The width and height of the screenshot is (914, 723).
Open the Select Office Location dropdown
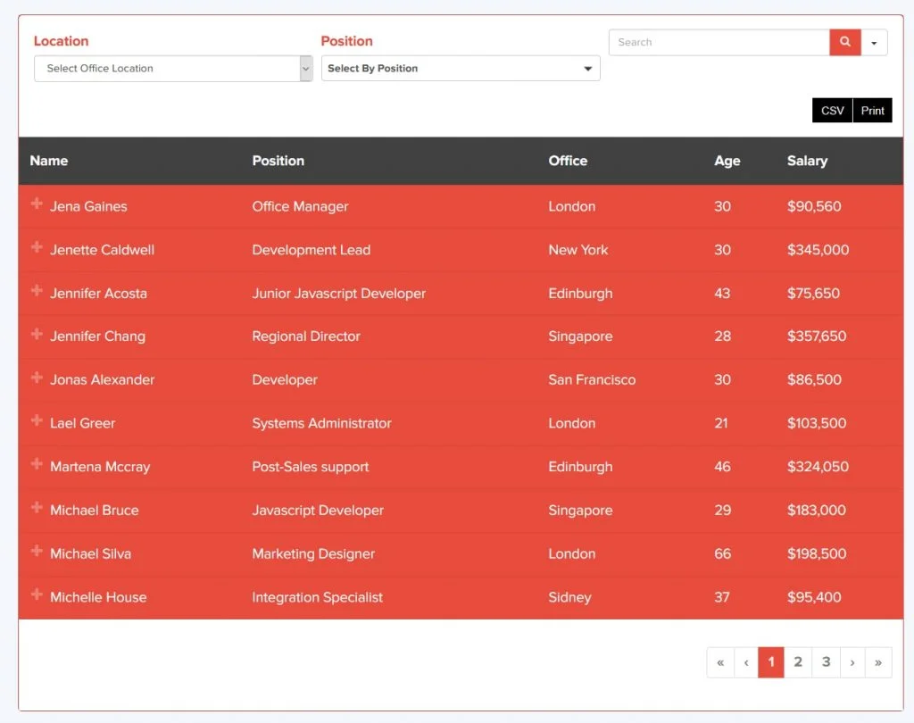[173, 68]
